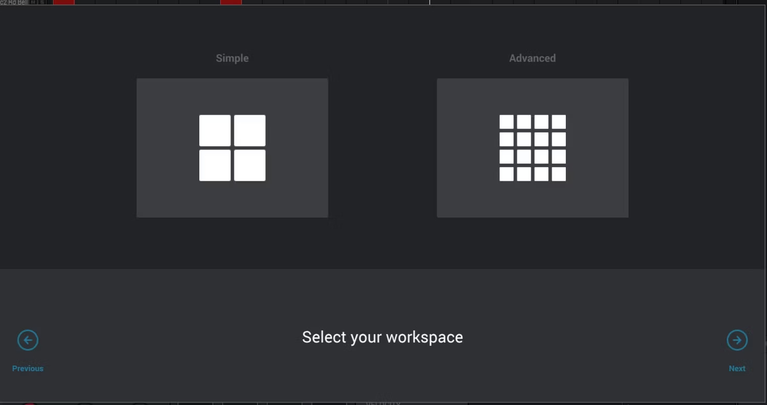Screen dimensions: 767x405
Task: Click the playhead marker in the top ruler
Action: point(430,2)
